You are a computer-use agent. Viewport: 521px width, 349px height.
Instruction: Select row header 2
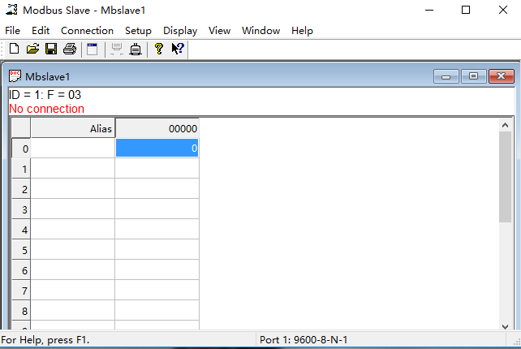21,189
